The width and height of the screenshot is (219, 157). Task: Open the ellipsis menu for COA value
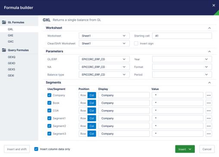[209, 111]
